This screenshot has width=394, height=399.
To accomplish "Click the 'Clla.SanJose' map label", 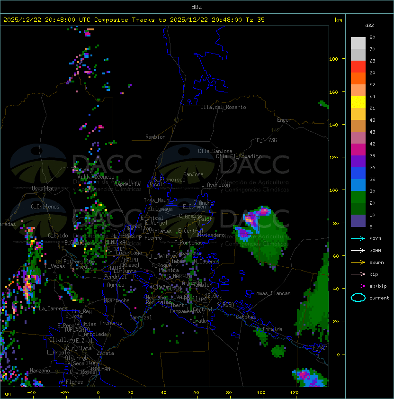I will click(x=215, y=151).
